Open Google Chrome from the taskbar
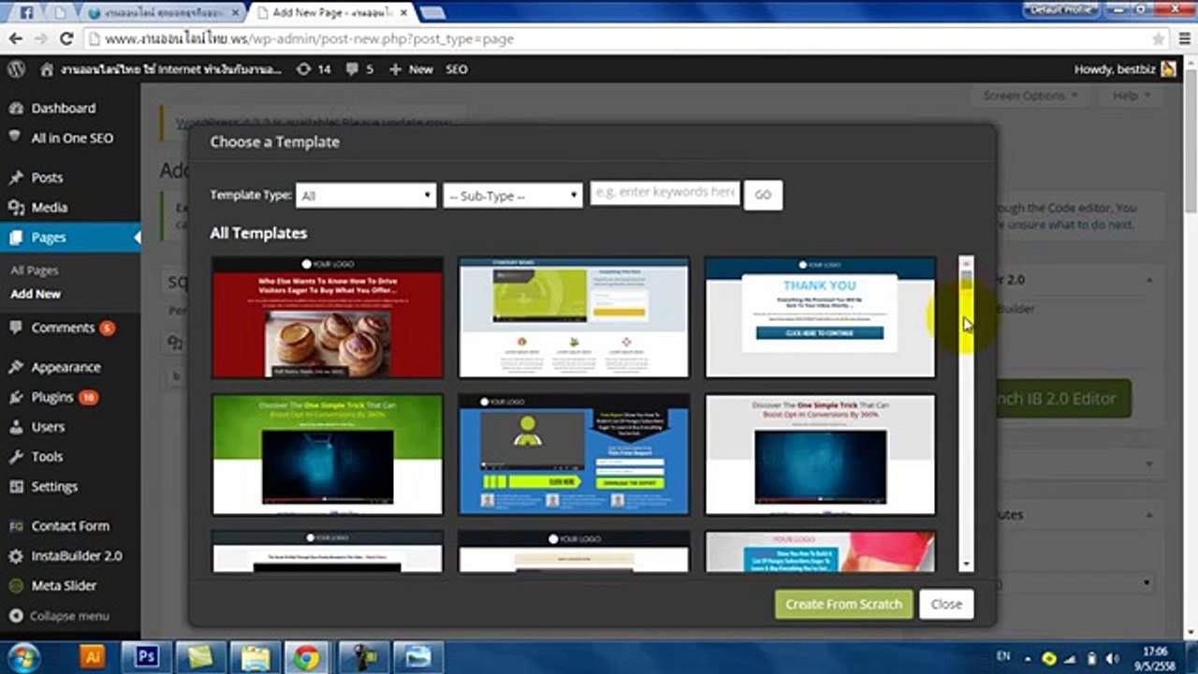 pos(306,657)
